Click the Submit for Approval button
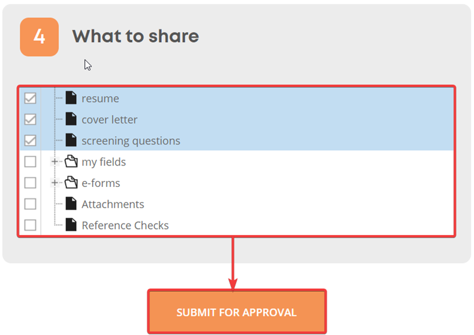This screenshot has width=474, height=335. [237, 312]
